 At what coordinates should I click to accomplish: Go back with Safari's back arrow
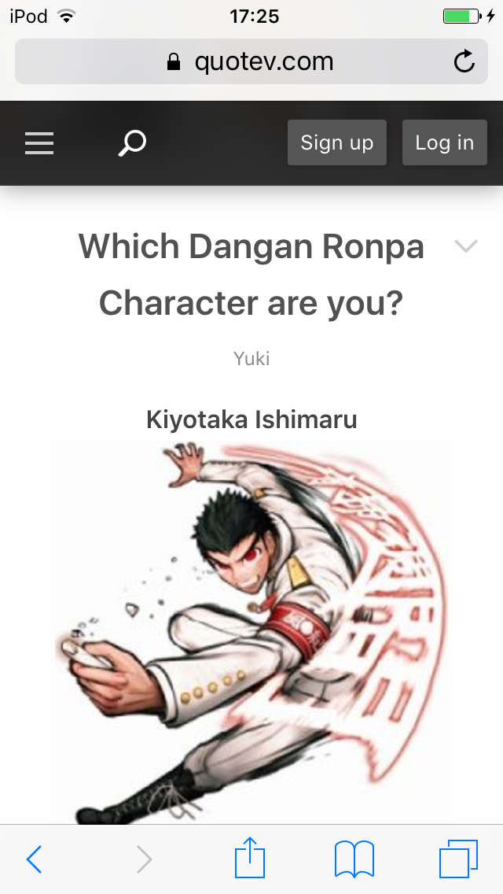34,859
